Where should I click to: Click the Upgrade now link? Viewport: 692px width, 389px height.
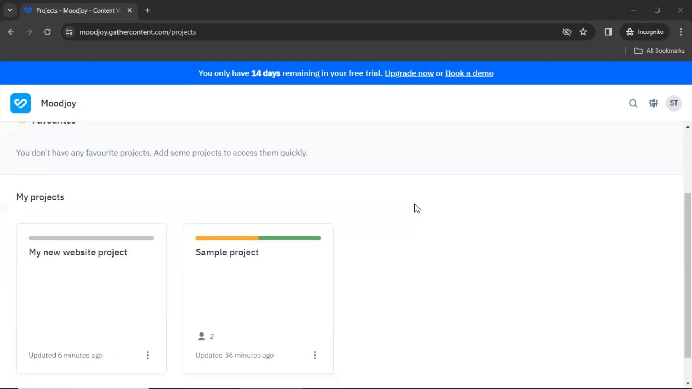(x=409, y=73)
